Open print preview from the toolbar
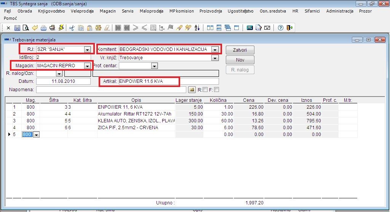The width and height of the screenshot is (390, 212). (x=26, y=28)
